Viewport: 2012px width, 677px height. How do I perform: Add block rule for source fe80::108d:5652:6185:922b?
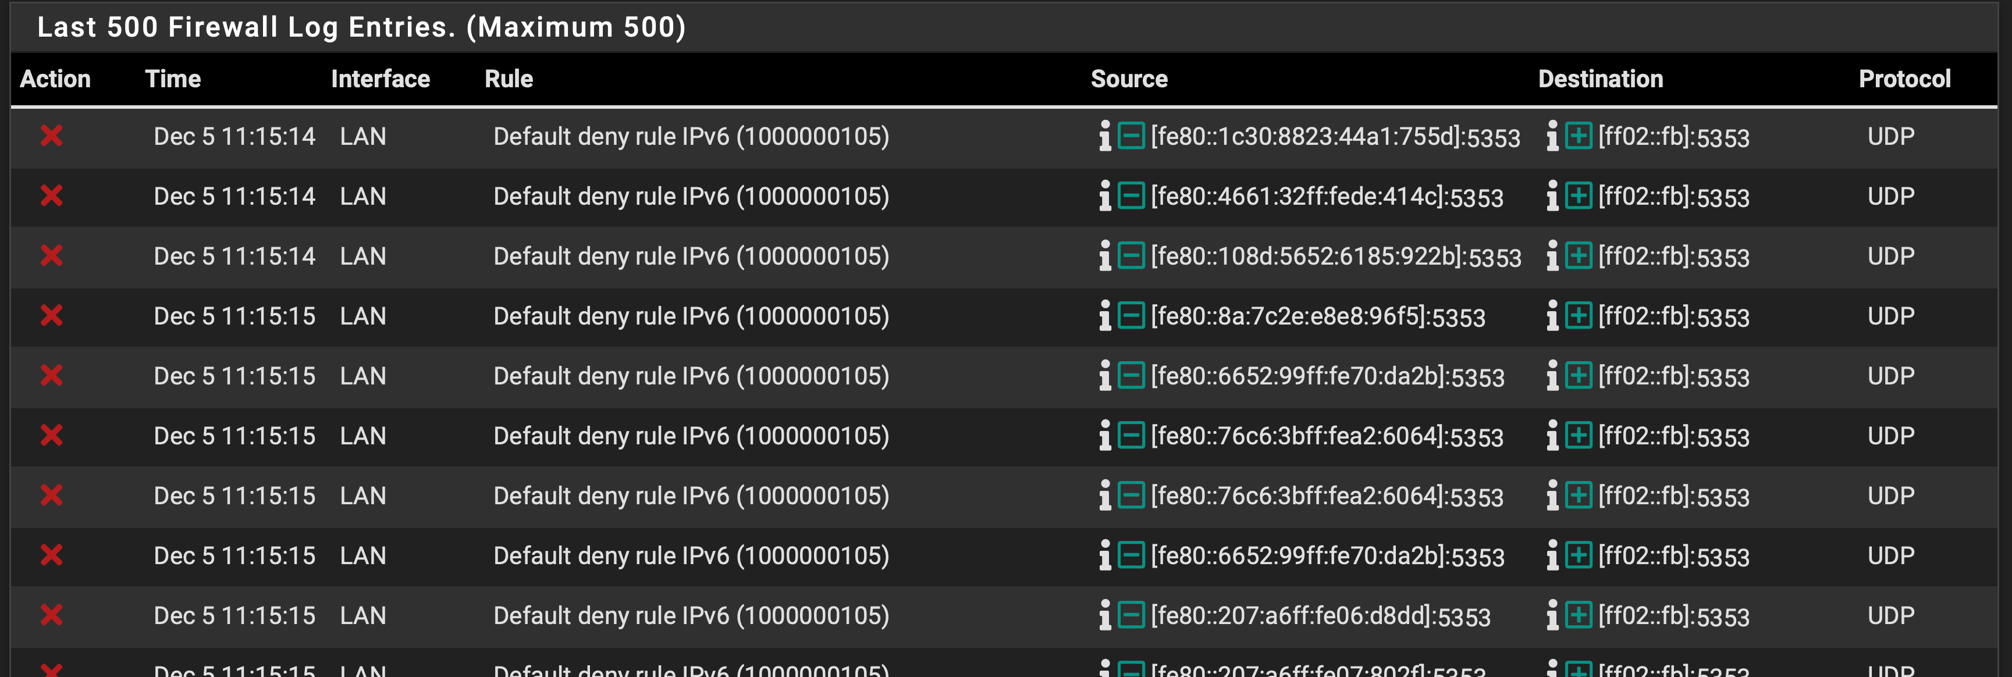tap(1131, 255)
